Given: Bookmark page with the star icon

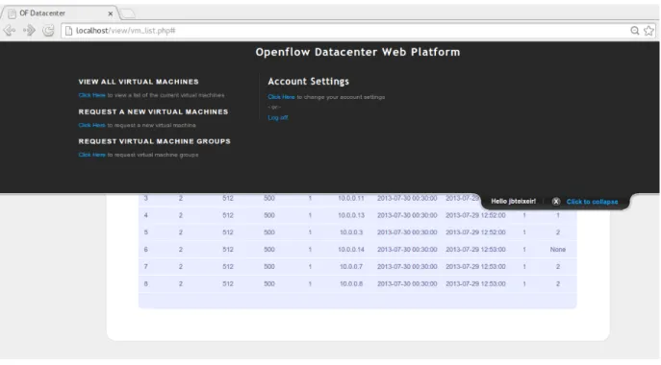Looking at the screenshot, I should point(648,31).
